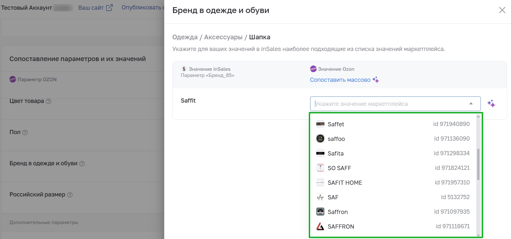This screenshot has width=511, height=239.
Task: Select saffoo option in the list
Action: click(393, 139)
